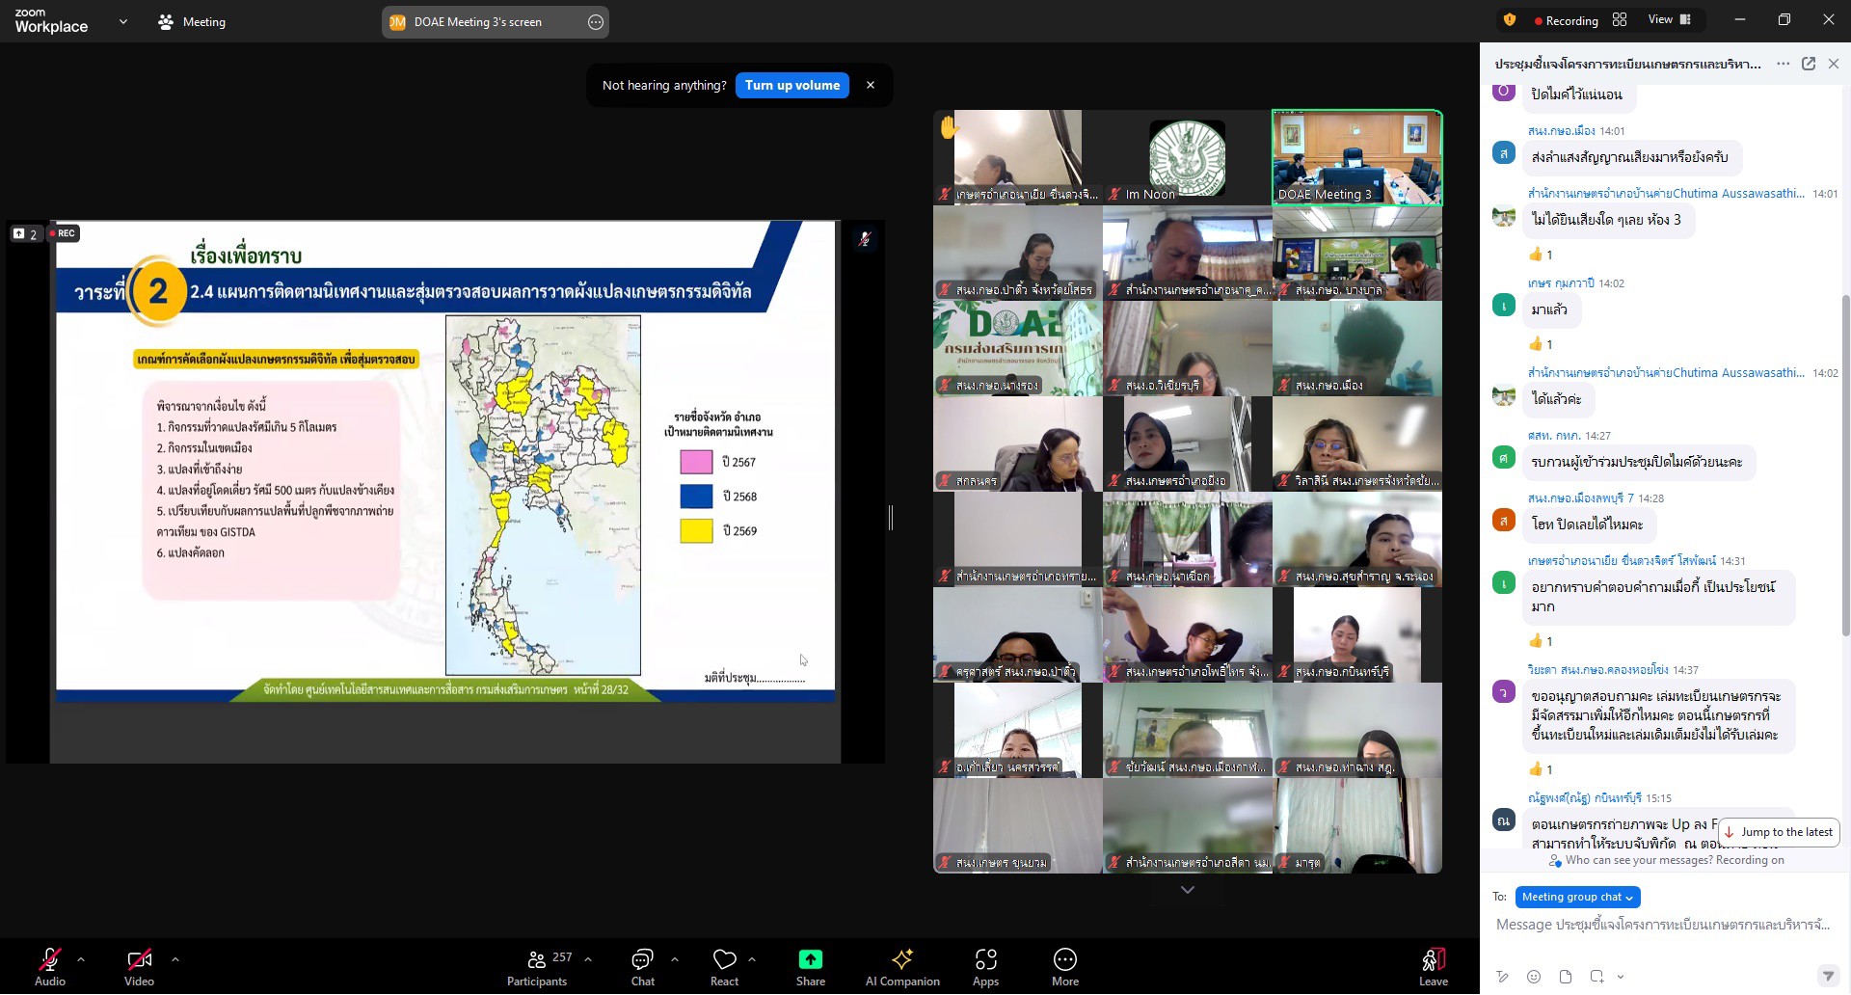This screenshot has width=1851, height=995.
Task: Click the chat message input field
Action: click(1662, 925)
